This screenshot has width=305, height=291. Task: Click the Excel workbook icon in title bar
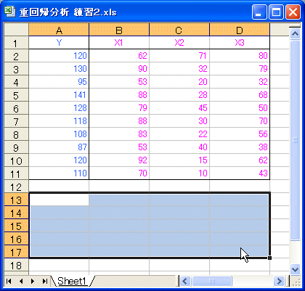(x=10, y=12)
